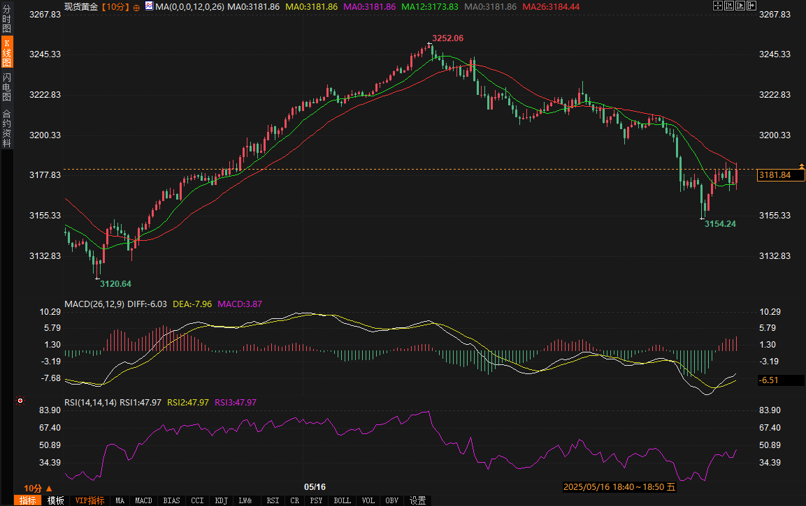The height and width of the screenshot is (506, 806).
Task: Select the BIAS indicator
Action: [x=172, y=500]
